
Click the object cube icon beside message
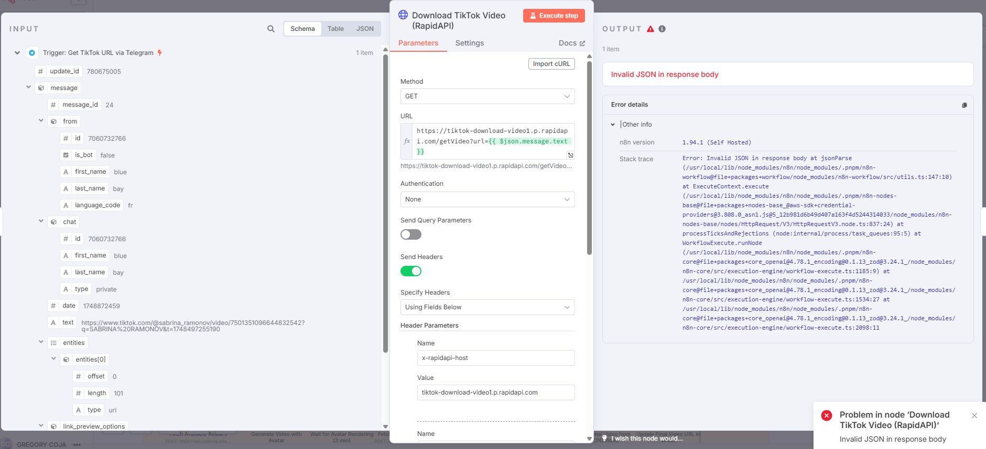tap(41, 88)
